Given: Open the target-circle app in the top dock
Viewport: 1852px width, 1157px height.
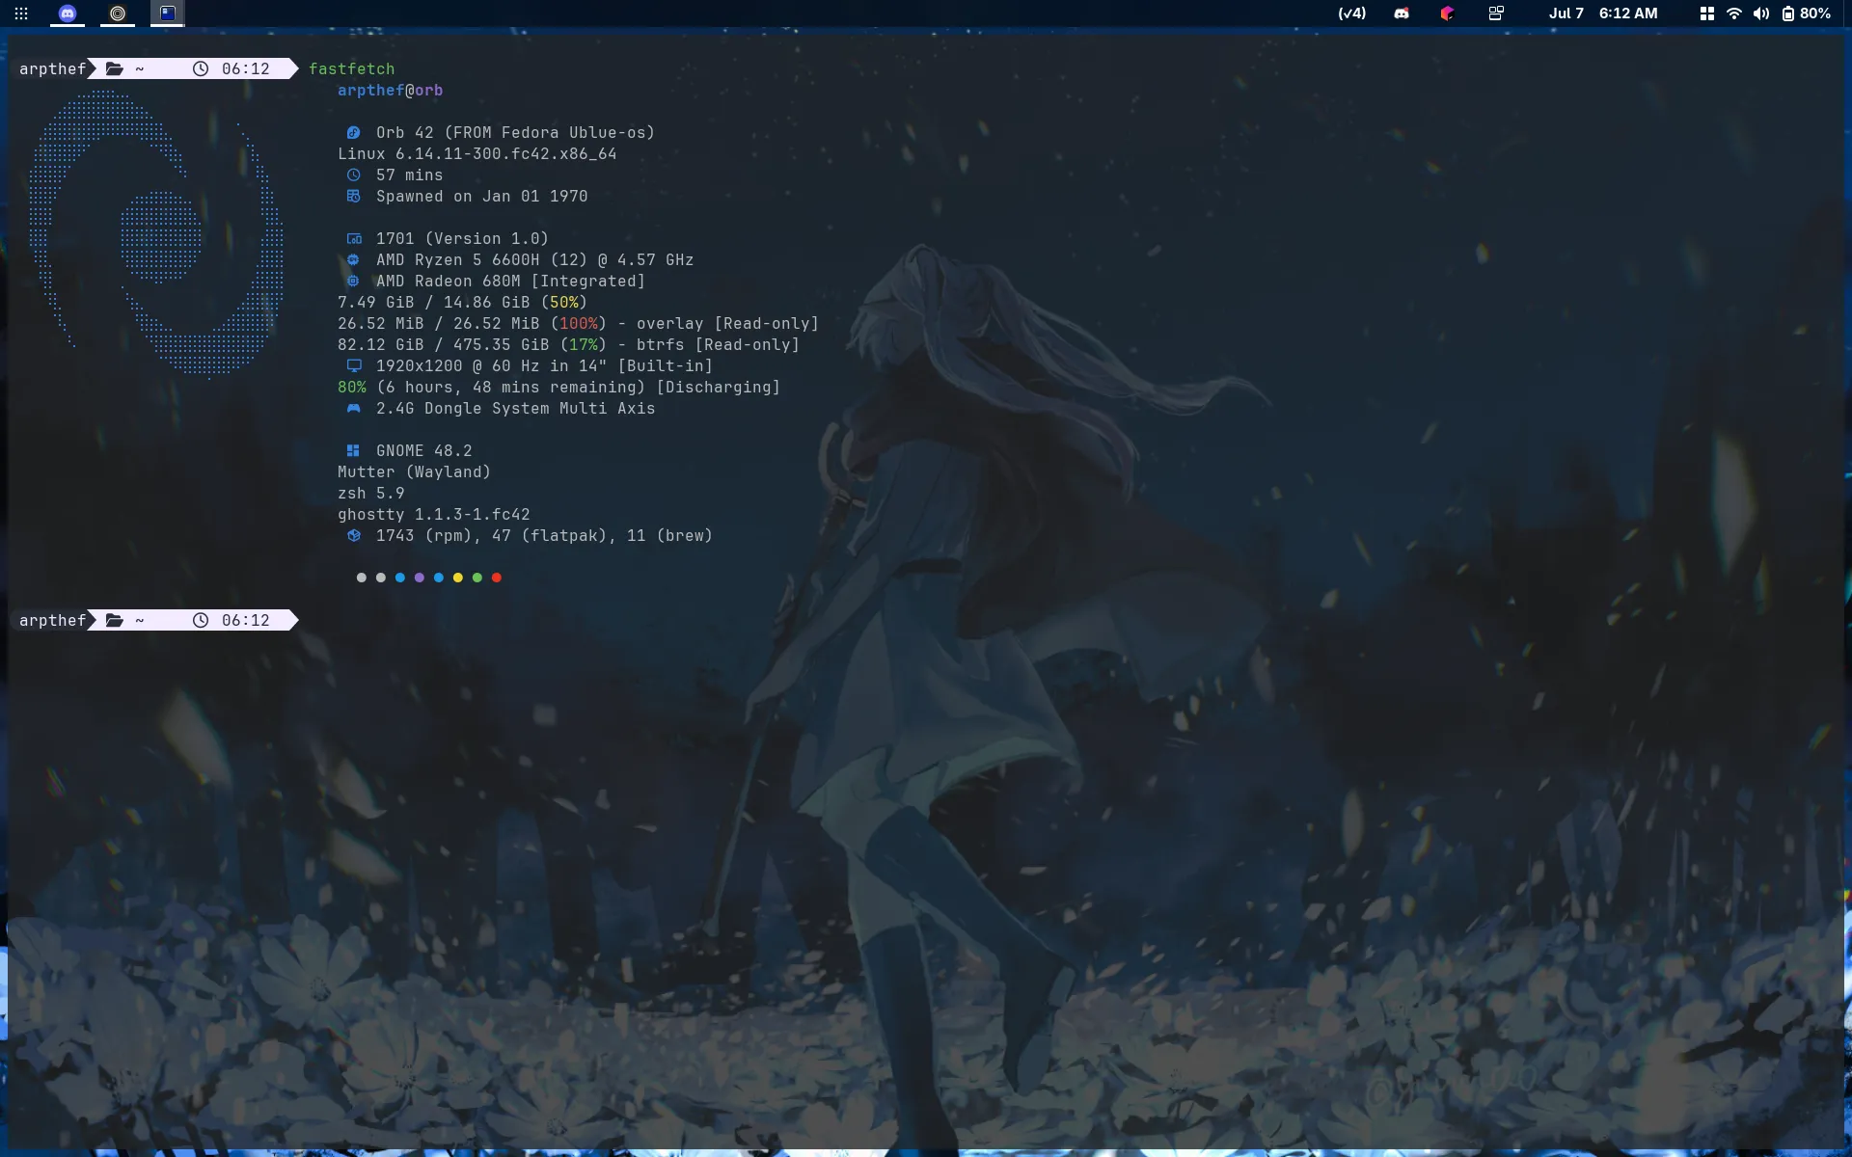Looking at the screenshot, I should [117, 13].
